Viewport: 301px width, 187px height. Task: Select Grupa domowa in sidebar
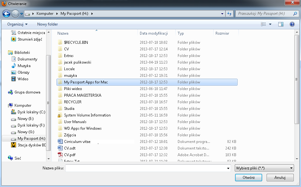(24, 92)
